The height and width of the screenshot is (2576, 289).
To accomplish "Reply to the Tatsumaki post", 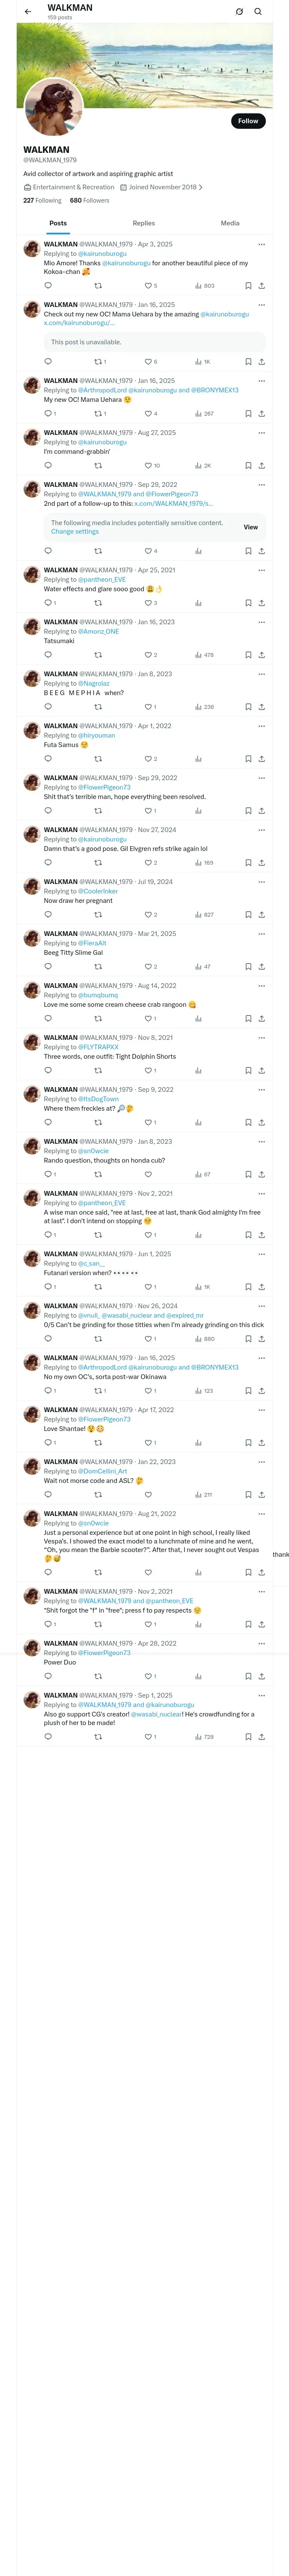I will pyautogui.click(x=48, y=655).
